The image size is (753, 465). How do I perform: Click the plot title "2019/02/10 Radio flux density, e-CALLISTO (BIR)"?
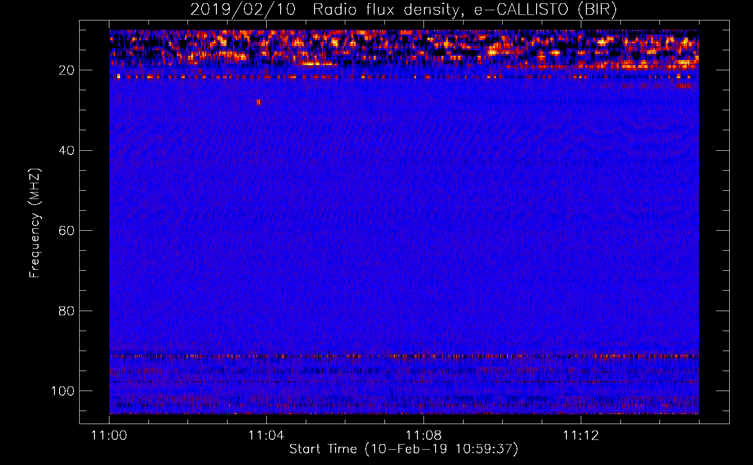coord(403,9)
